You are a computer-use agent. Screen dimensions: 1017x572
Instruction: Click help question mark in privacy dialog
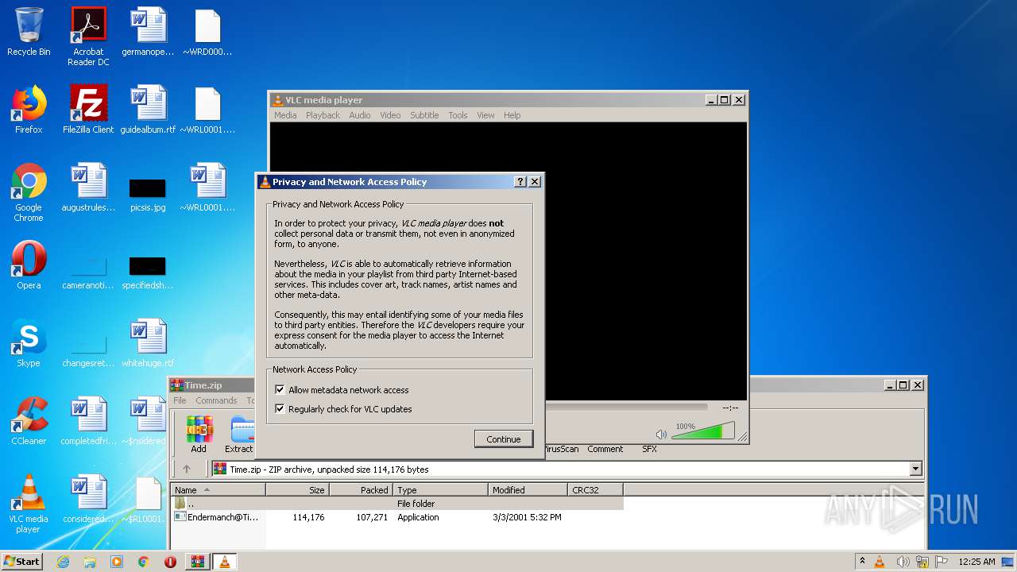point(520,182)
